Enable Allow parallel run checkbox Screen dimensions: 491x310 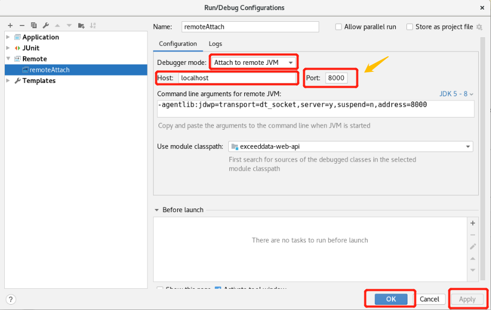click(x=338, y=27)
